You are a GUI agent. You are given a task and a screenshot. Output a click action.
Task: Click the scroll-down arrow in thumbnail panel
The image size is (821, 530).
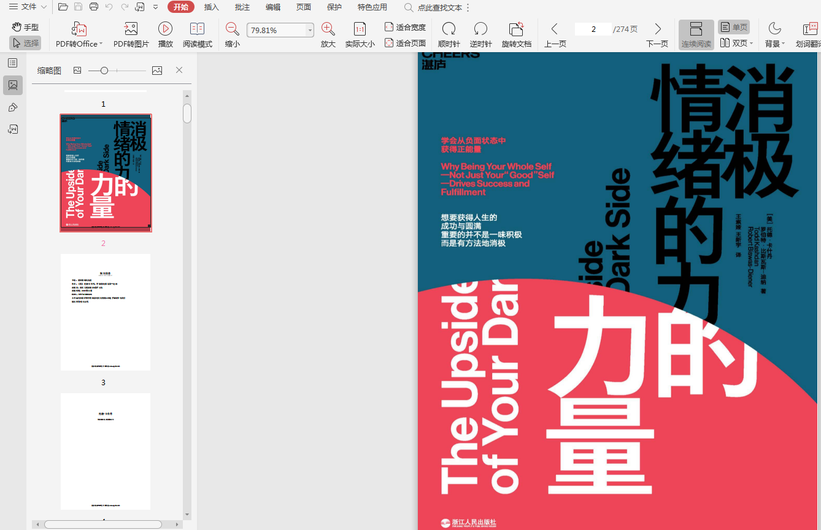coord(187,515)
